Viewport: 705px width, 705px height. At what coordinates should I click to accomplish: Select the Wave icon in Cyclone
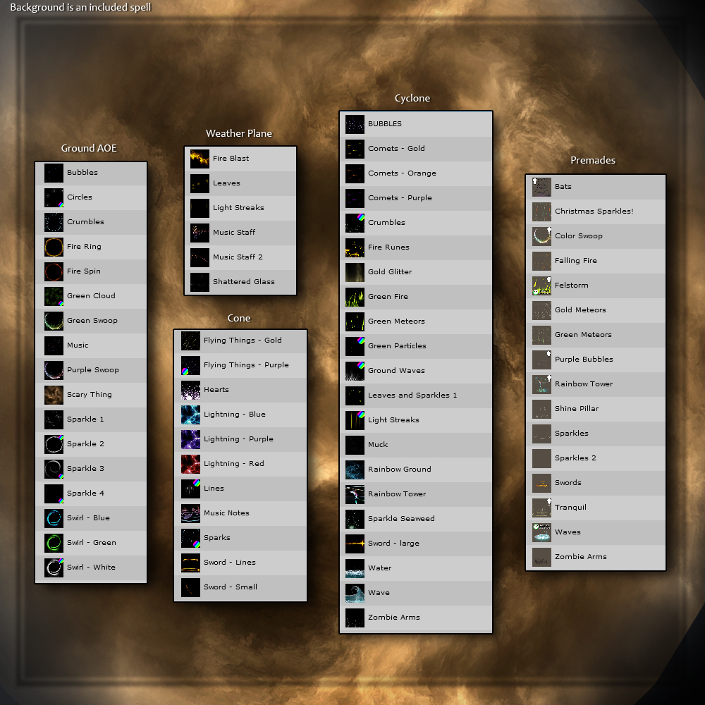pyautogui.click(x=355, y=593)
